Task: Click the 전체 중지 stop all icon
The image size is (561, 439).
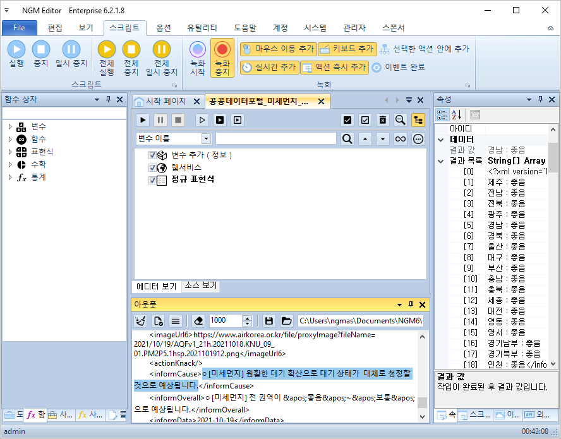Action: click(131, 49)
